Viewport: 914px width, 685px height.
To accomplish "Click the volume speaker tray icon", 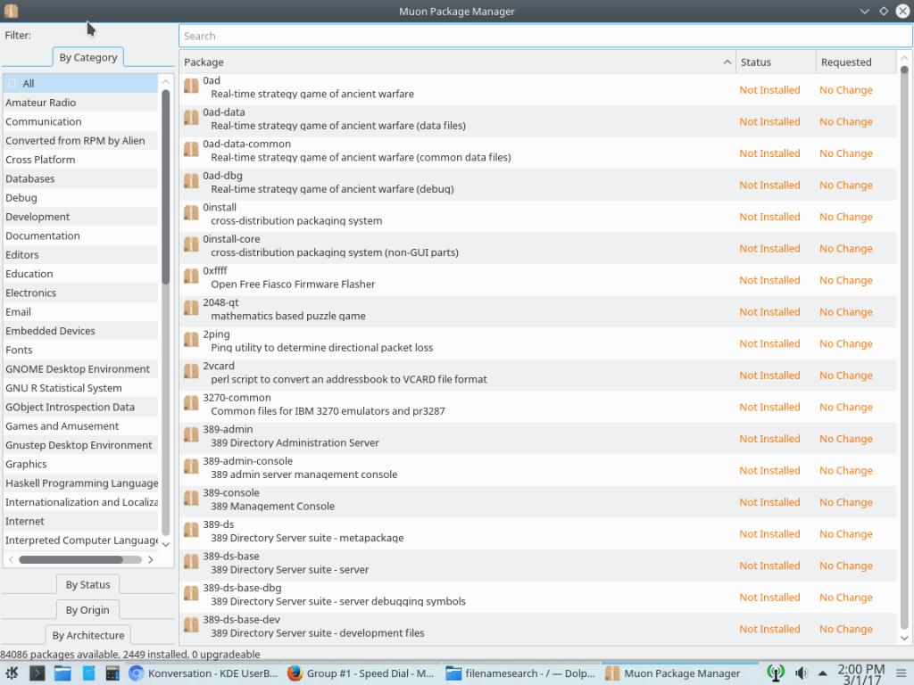I will click(801, 673).
